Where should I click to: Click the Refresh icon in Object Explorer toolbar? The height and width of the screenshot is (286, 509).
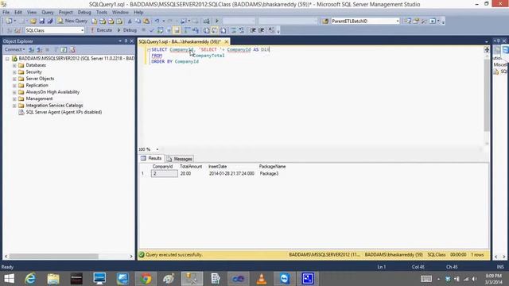click(64, 49)
